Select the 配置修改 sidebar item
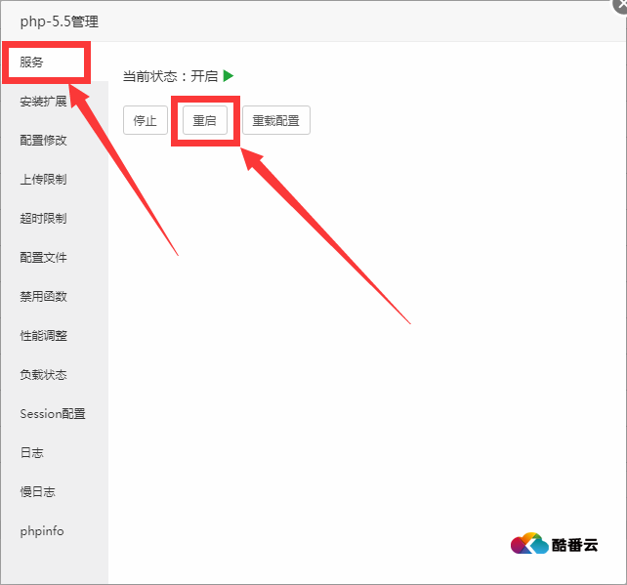Viewport: 627px width, 585px height. (x=44, y=141)
